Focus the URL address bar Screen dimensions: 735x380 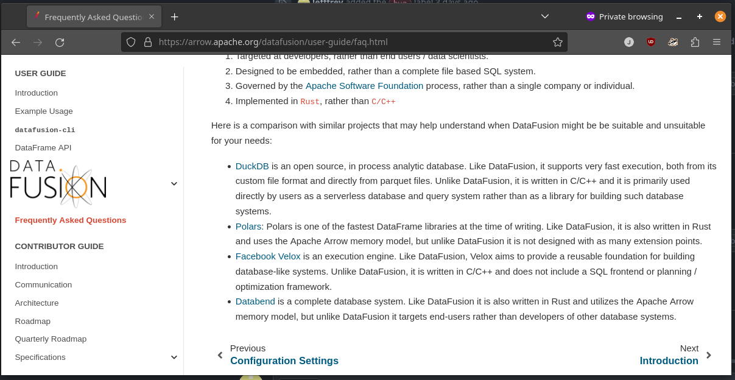(344, 42)
